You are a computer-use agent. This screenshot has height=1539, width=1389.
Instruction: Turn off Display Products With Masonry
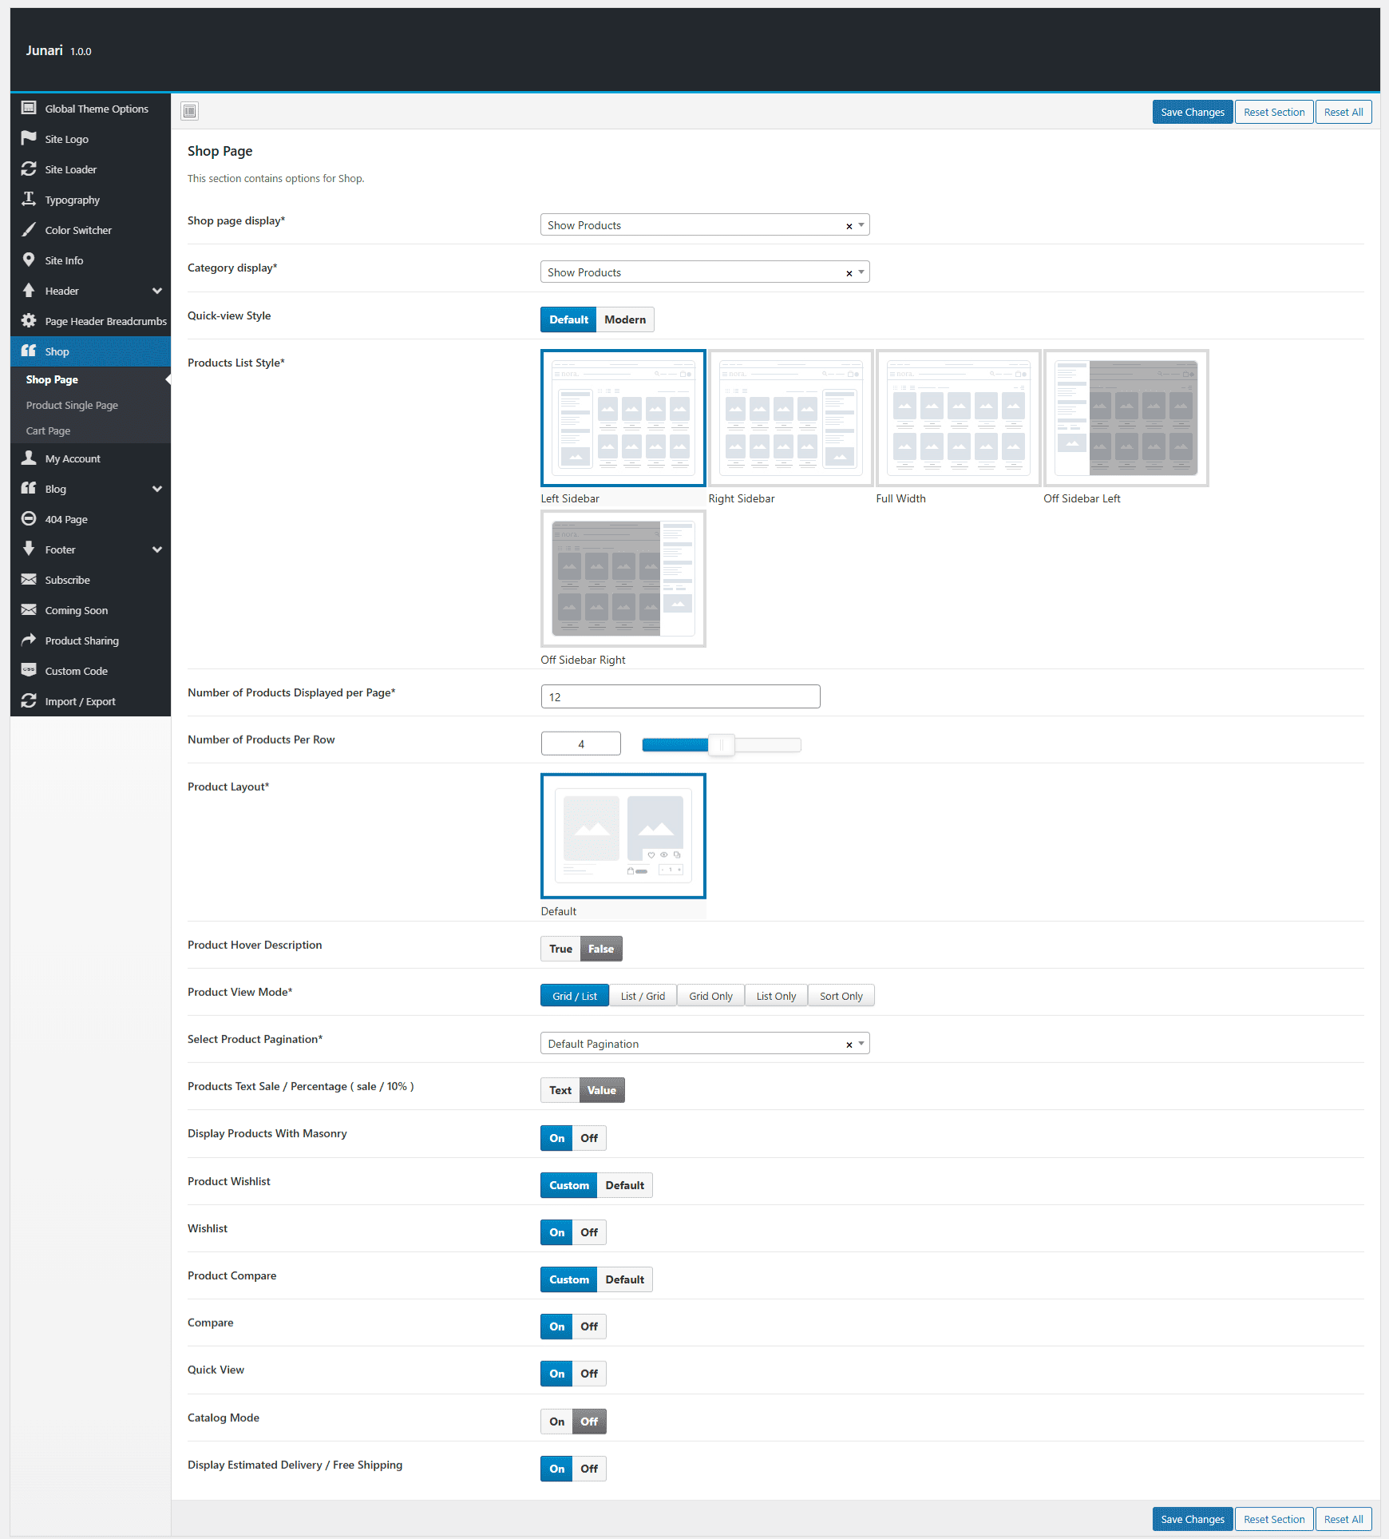click(x=589, y=1138)
